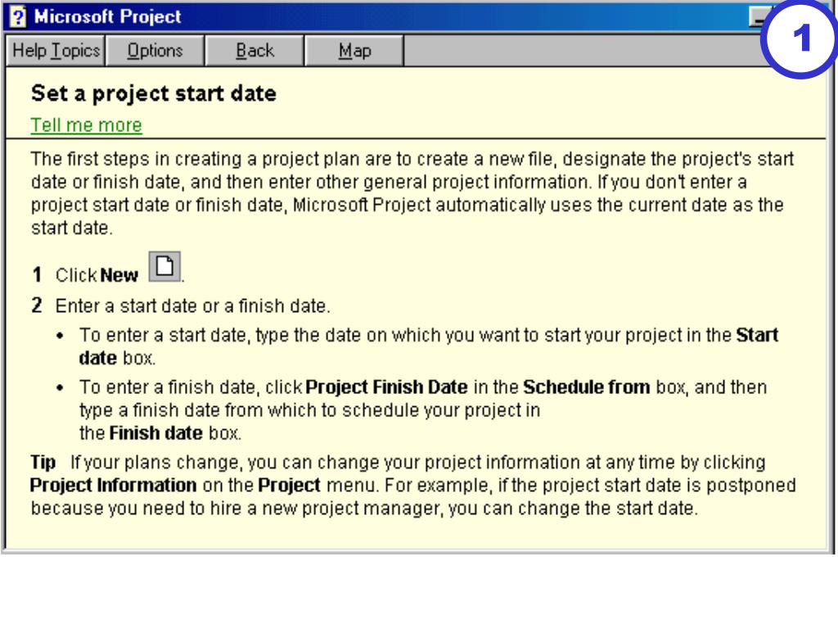Click empty toolbar area right of Map
Screen dimensions: 838x629
[582, 51]
